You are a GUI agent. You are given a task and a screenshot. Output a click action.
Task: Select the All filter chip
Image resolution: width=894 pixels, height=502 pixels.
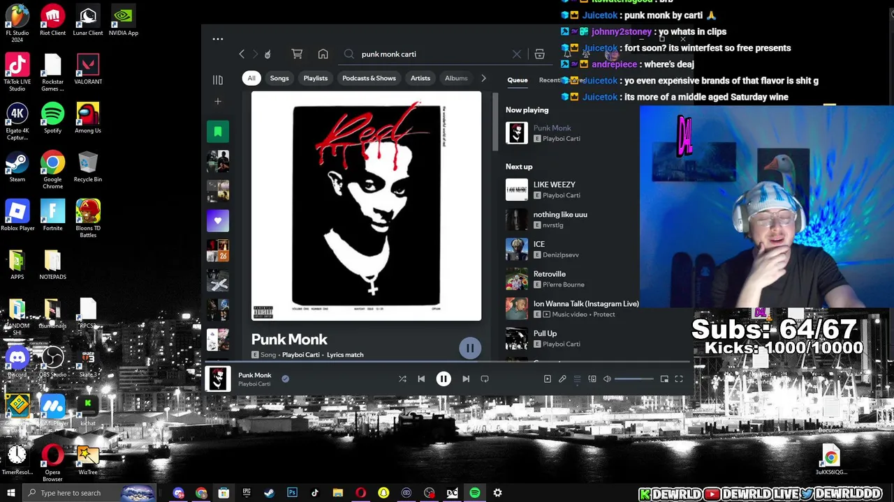pyautogui.click(x=251, y=78)
